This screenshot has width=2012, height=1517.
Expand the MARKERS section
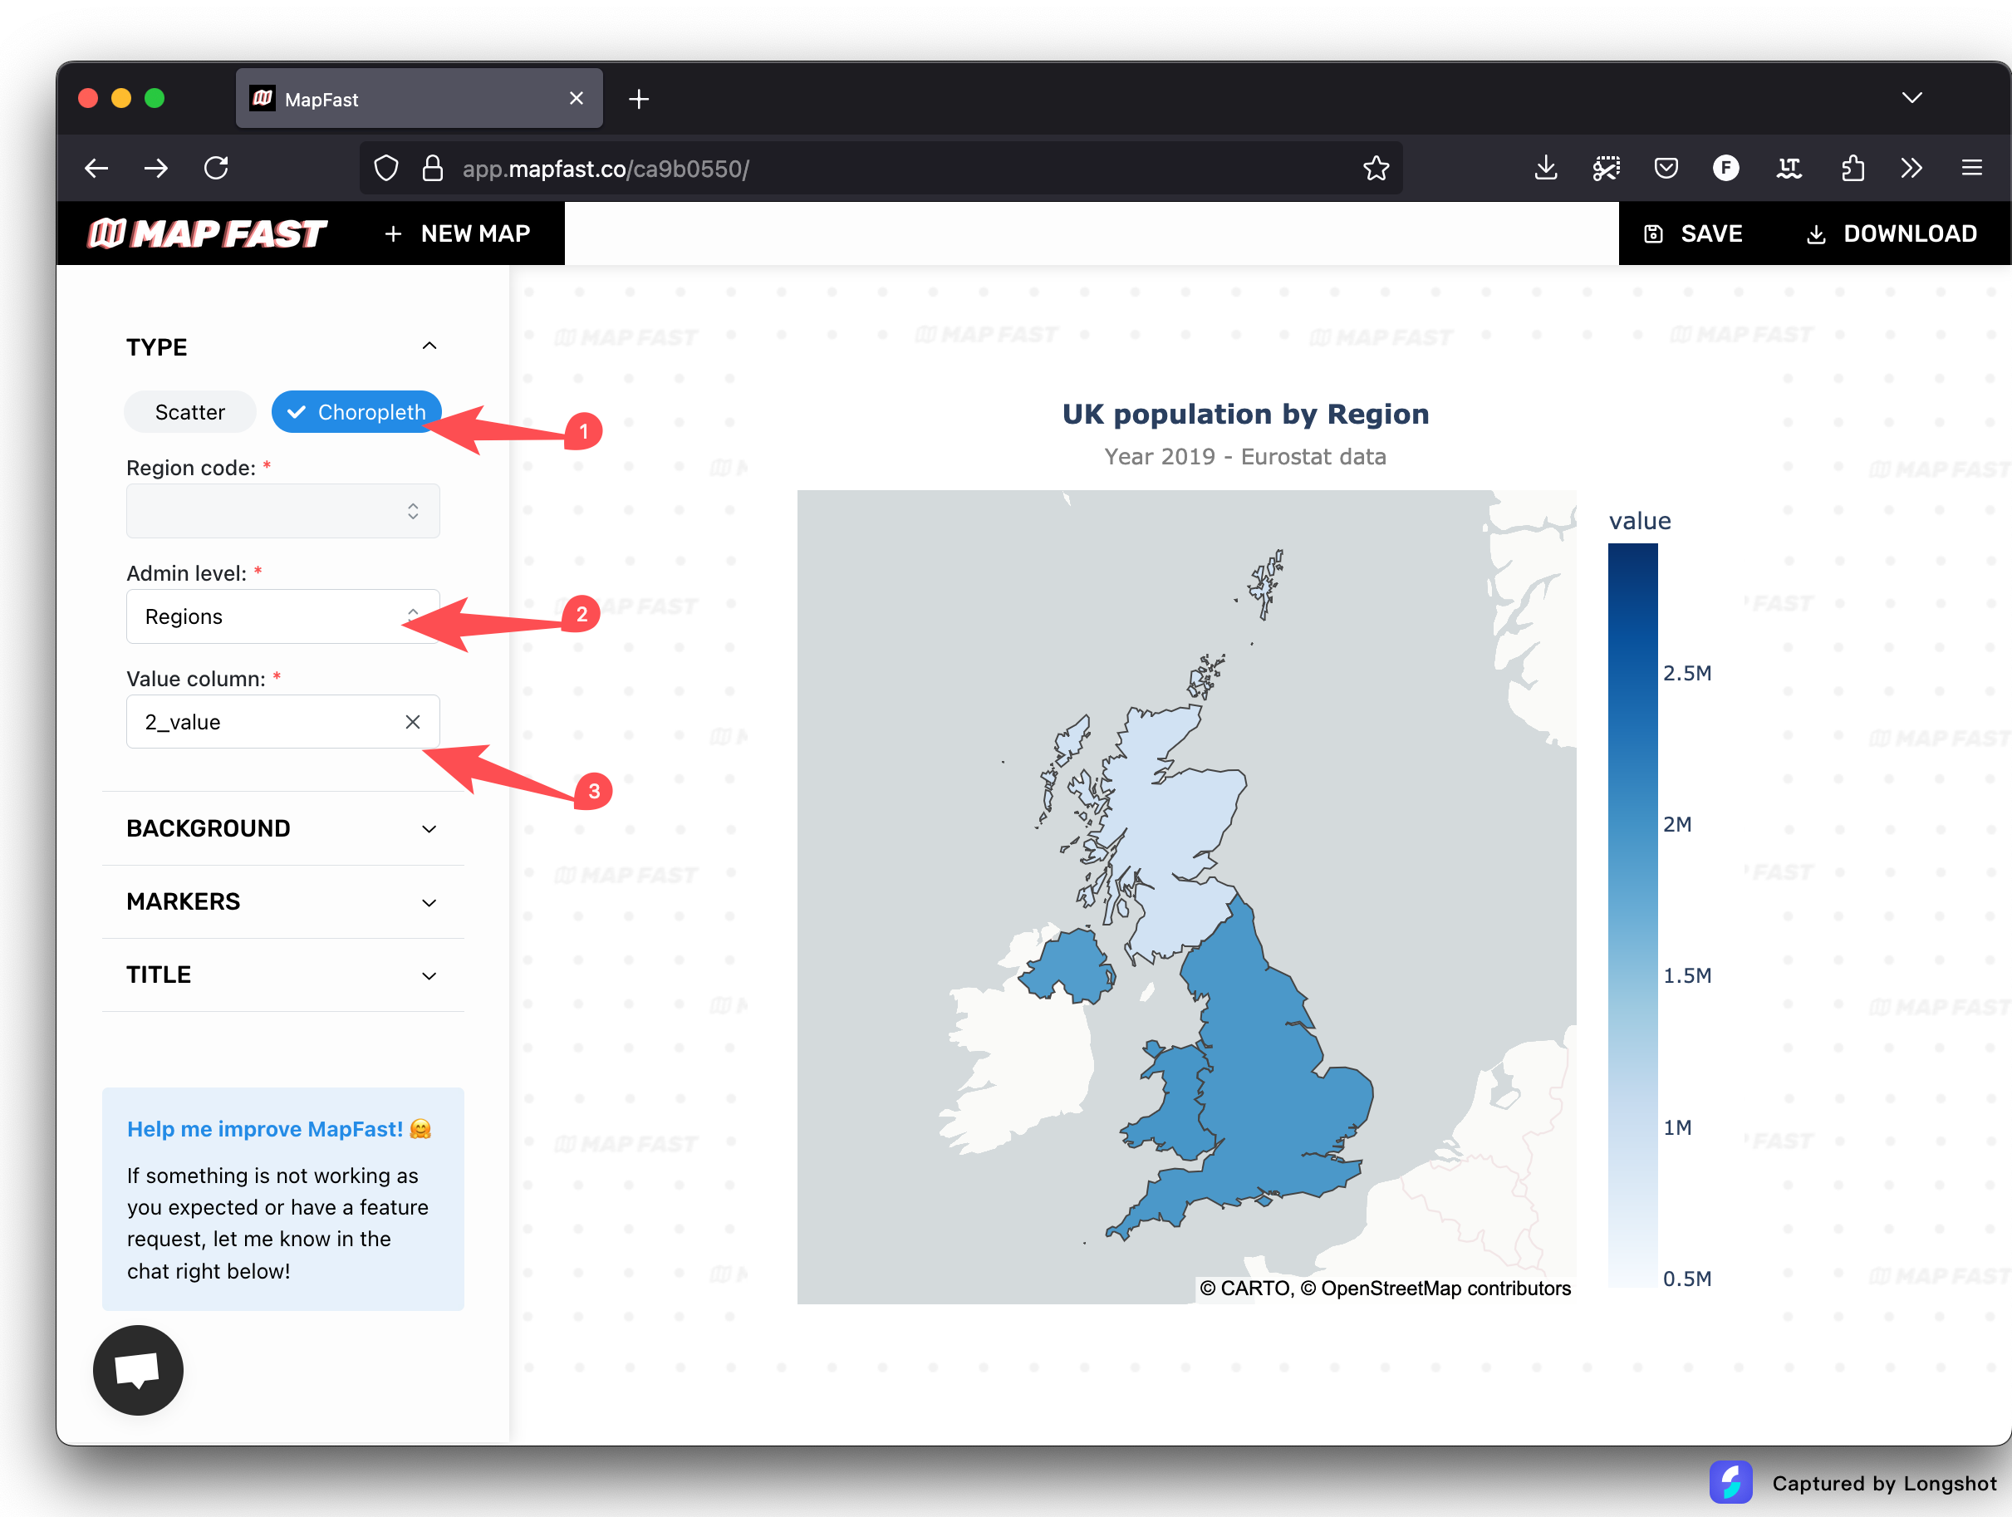pyautogui.click(x=283, y=901)
